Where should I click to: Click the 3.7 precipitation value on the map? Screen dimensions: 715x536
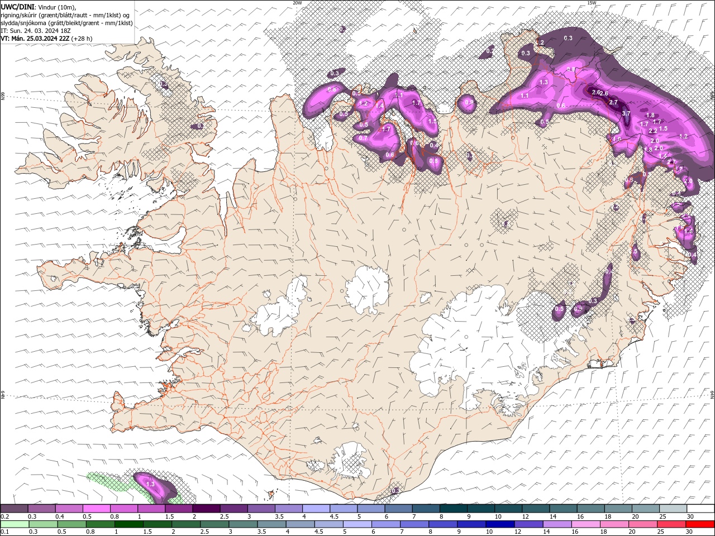[x=626, y=113]
